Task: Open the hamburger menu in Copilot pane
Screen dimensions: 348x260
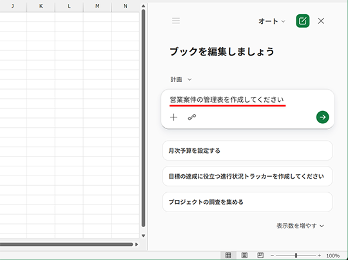Action: coord(176,21)
